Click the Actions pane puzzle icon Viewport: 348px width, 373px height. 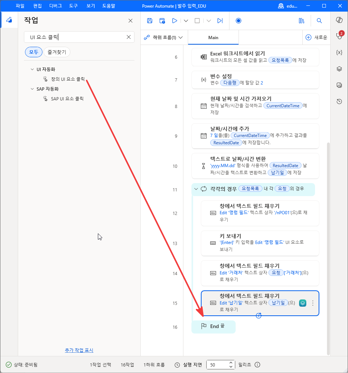point(9,20)
